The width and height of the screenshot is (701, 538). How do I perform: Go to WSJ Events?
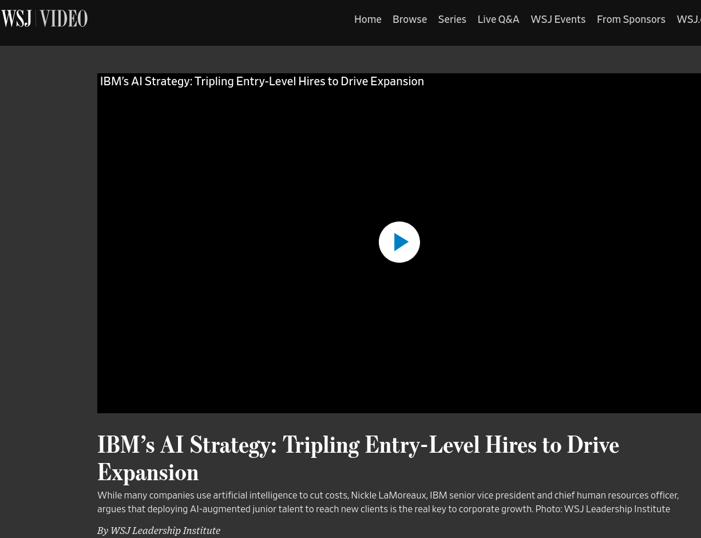coord(558,19)
